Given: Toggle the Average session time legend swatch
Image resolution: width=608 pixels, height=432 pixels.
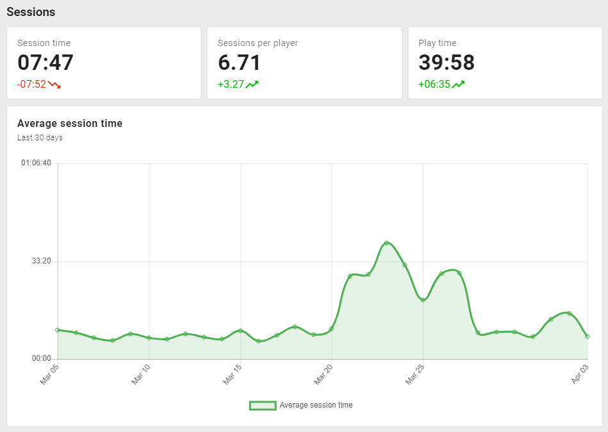Looking at the screenshot, I should [262, 406].
